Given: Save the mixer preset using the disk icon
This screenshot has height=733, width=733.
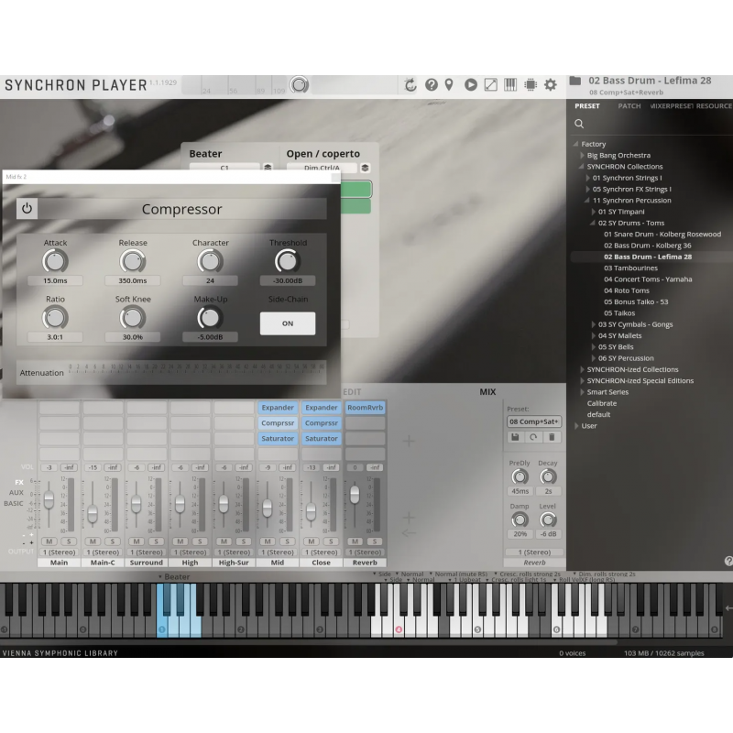Looking at the screenshot, I should point(516,437).
